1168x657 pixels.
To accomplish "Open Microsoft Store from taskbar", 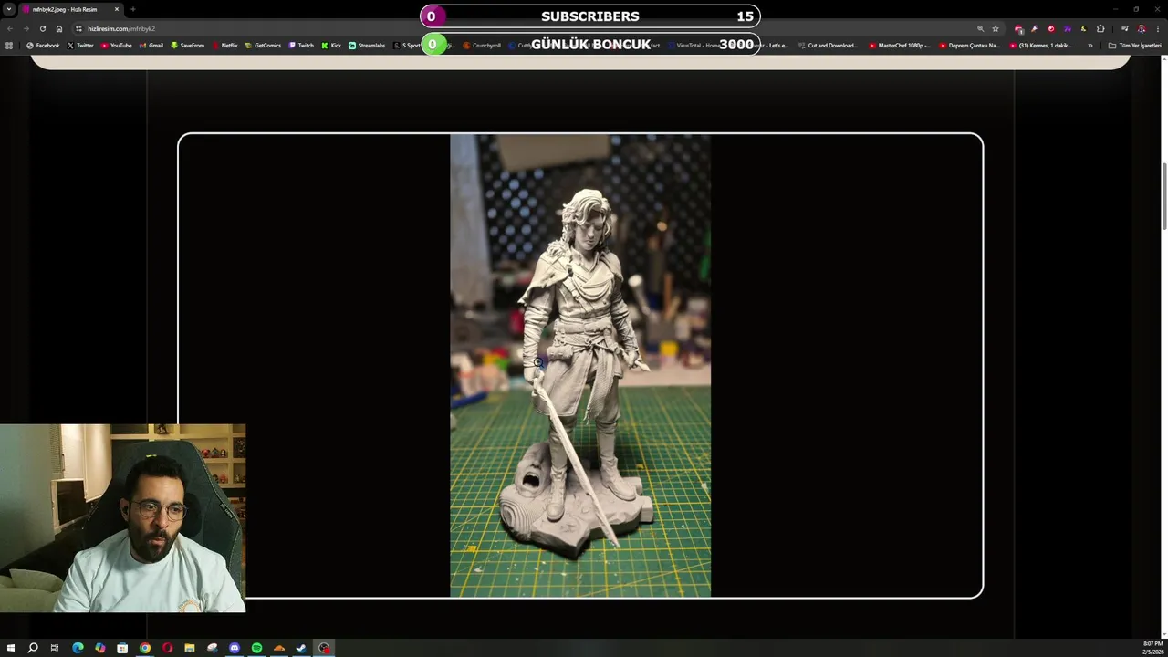I will pos(122,648).
